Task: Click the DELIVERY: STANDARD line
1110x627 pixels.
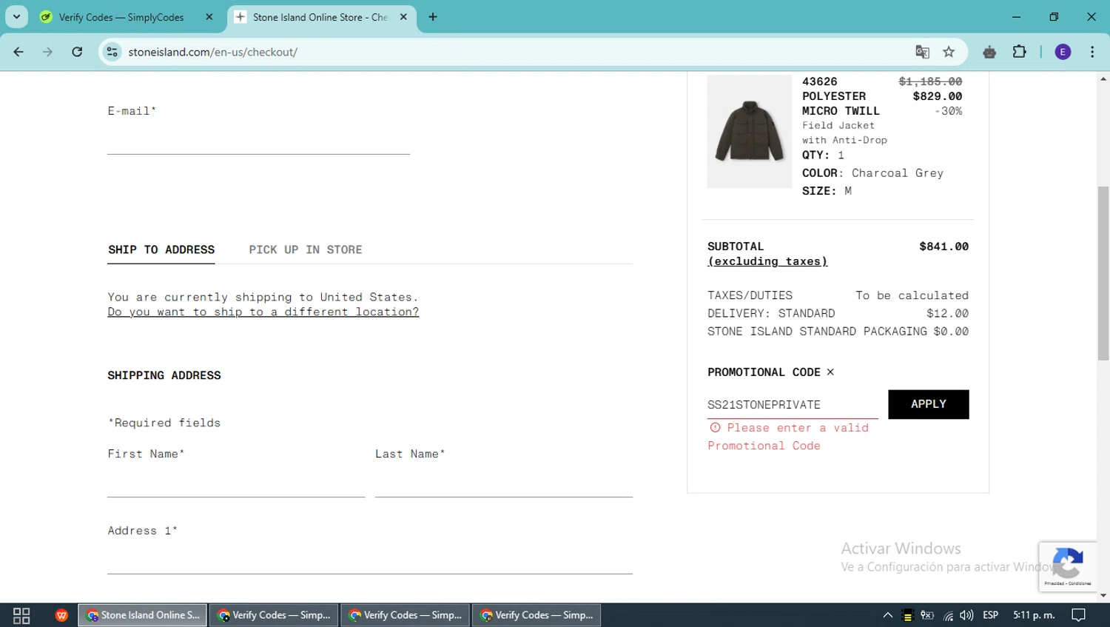Action: click(x=838, y=313)
